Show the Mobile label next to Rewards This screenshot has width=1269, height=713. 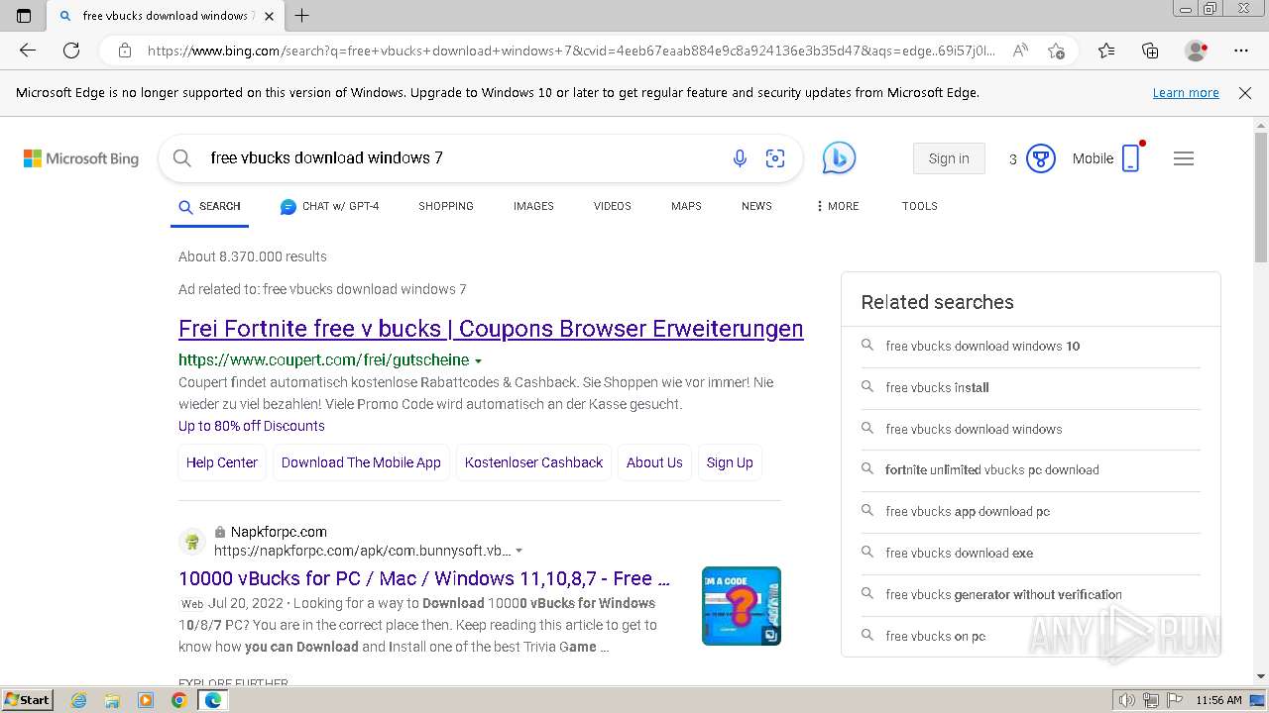pos(1093,158)
